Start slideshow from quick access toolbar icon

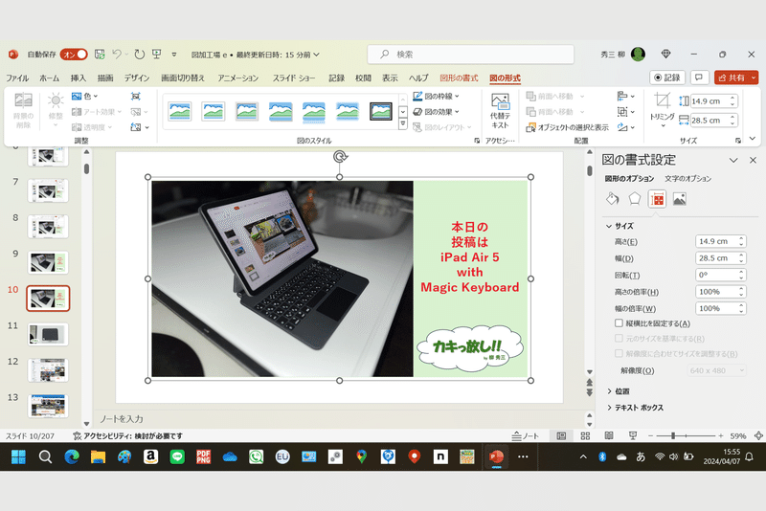click(x=157, y=55)
